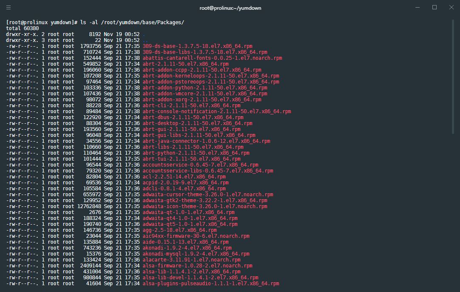Select agg-2.5-18.el7.x86_64.rpm filename

[180, 230]
